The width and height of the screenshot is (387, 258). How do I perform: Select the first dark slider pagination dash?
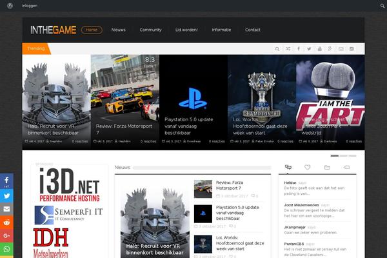pos(334,156)
